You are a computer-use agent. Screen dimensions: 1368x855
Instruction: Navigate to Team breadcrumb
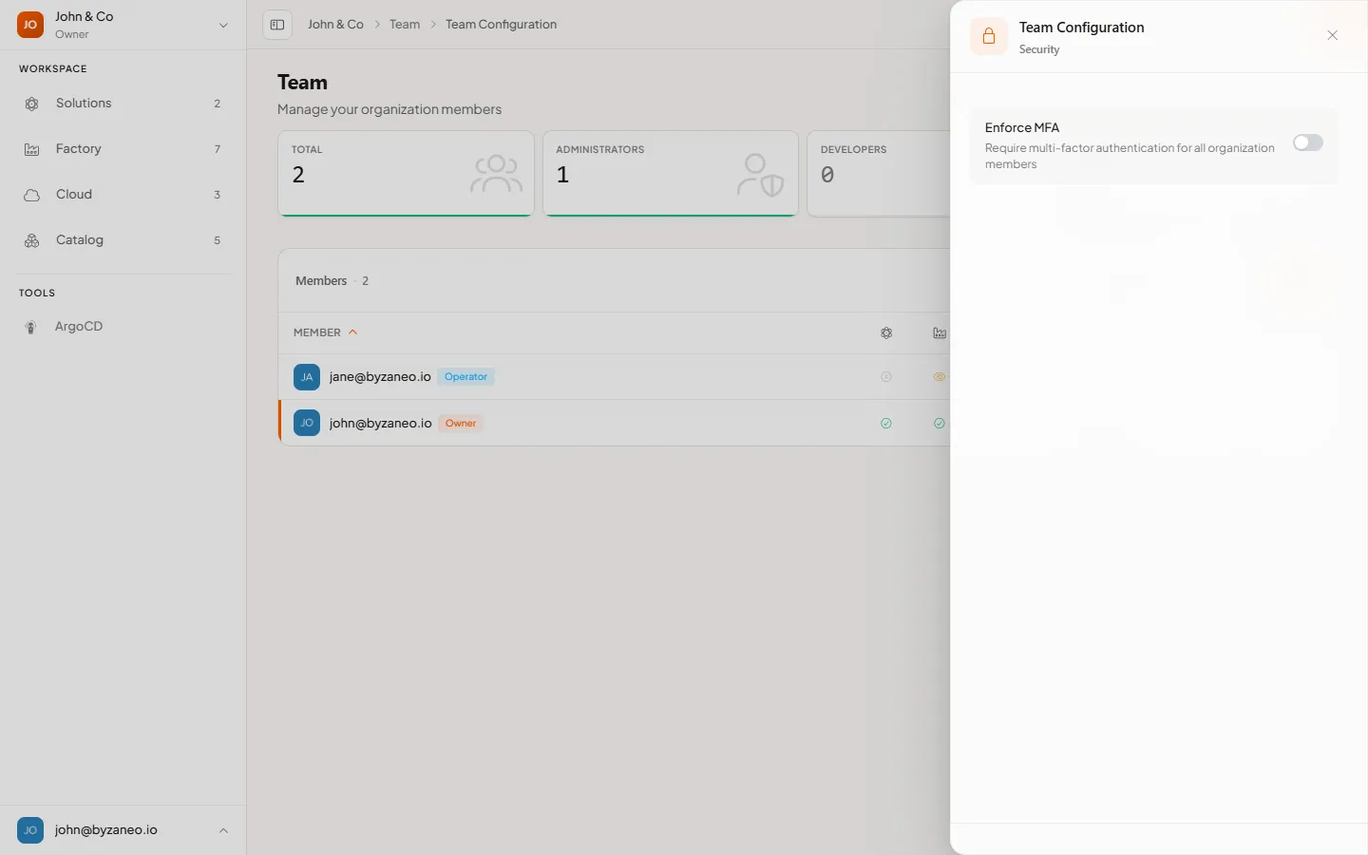pos(405,25)
